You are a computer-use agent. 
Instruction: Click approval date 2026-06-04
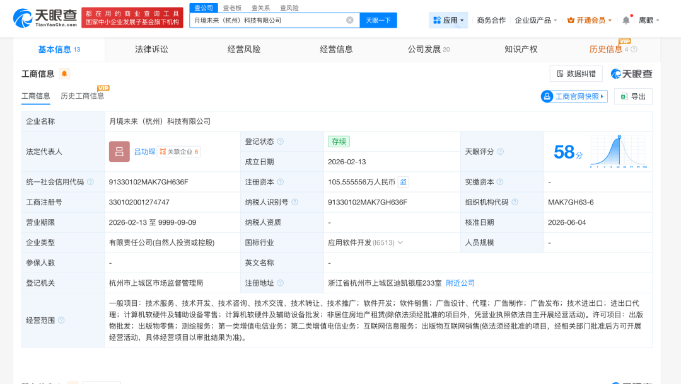(567, 222)
